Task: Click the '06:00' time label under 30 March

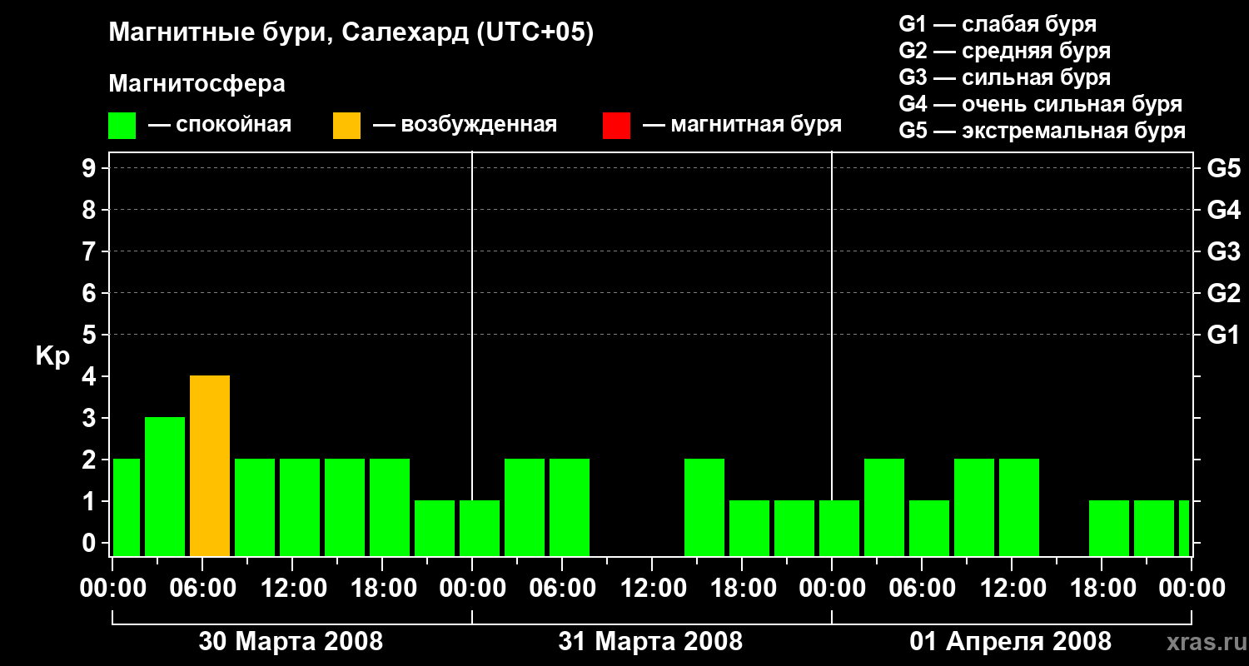Action: click(202, 589)
